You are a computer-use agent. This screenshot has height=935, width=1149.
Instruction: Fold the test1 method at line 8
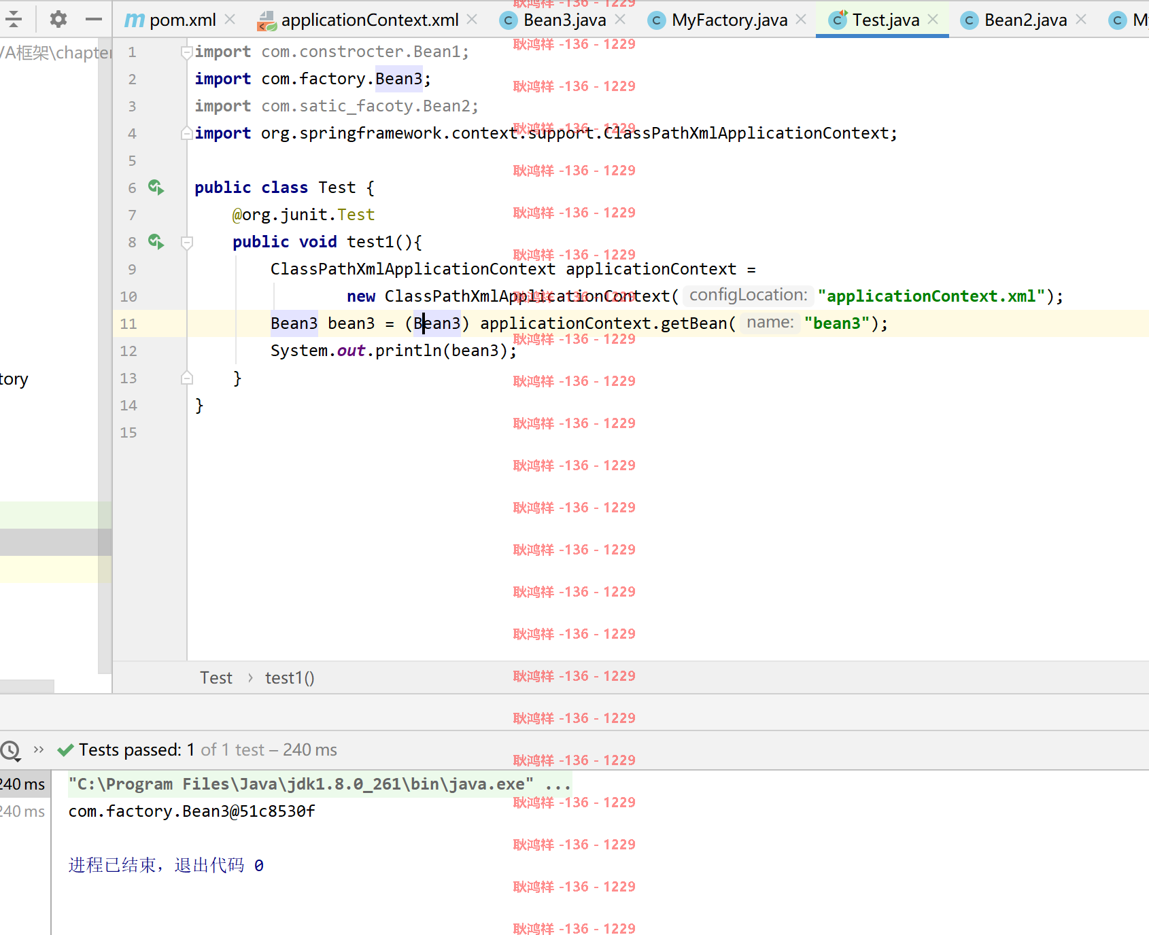click(187, 243)
